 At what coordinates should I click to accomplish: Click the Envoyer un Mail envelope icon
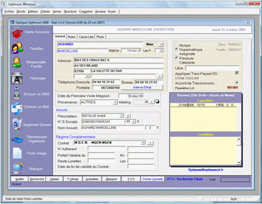point(17,109)
